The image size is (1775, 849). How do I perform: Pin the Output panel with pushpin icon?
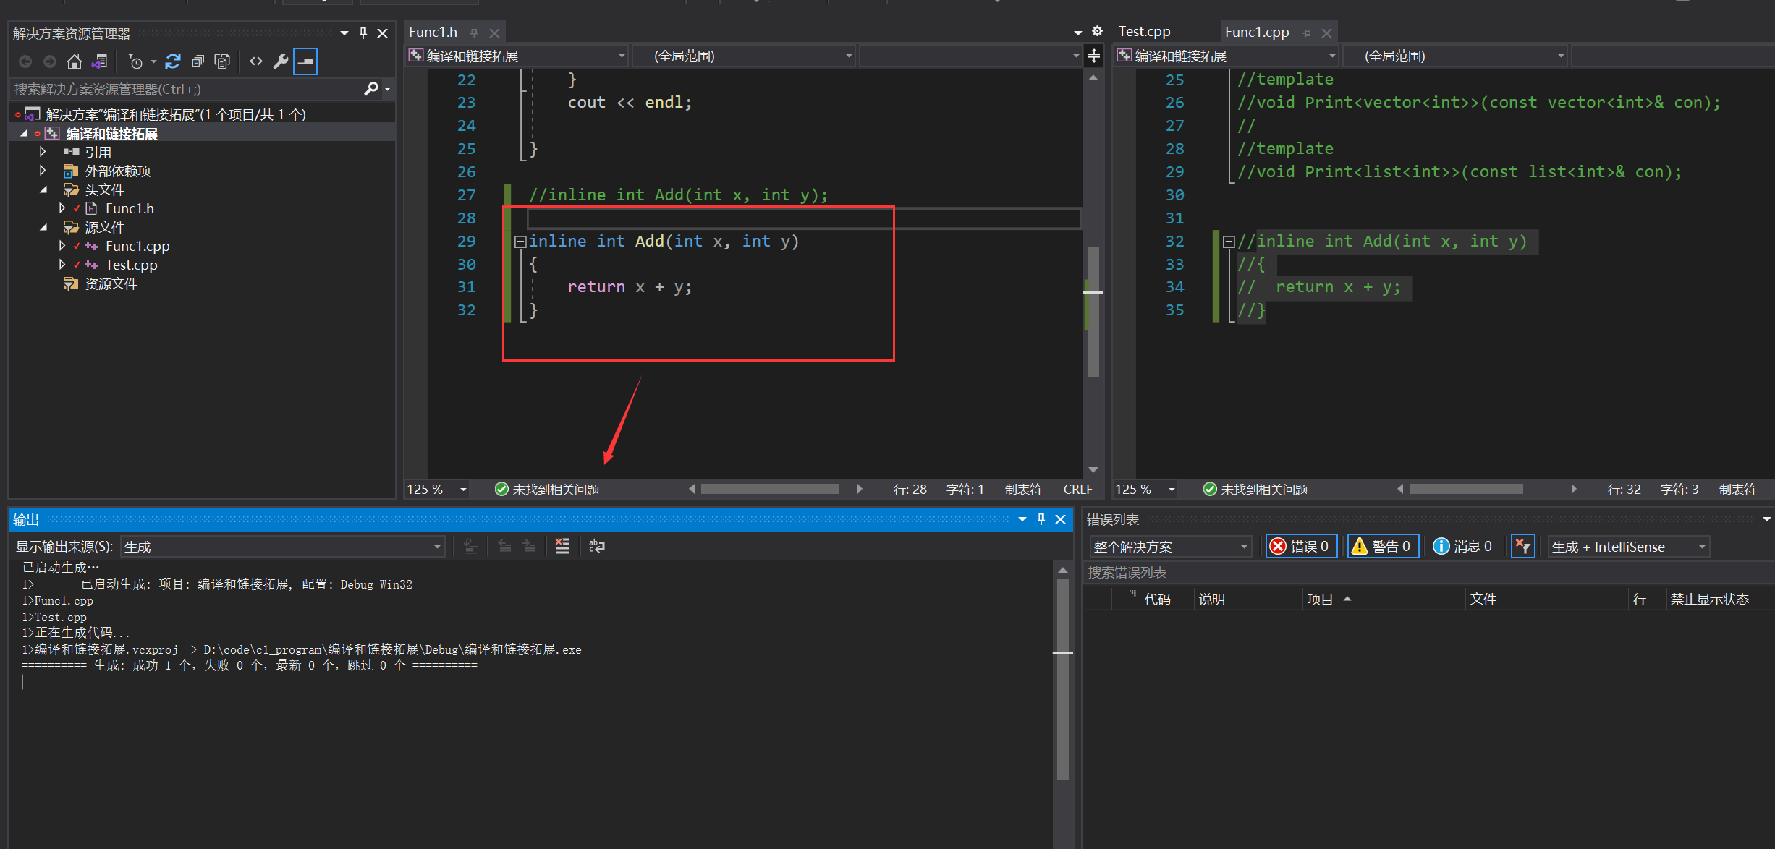coord(1041,519)
